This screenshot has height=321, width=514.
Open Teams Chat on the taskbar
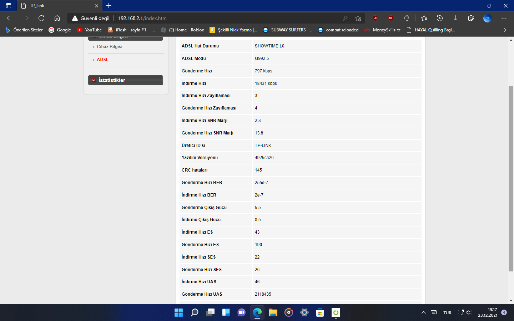(x=241, y=313)
